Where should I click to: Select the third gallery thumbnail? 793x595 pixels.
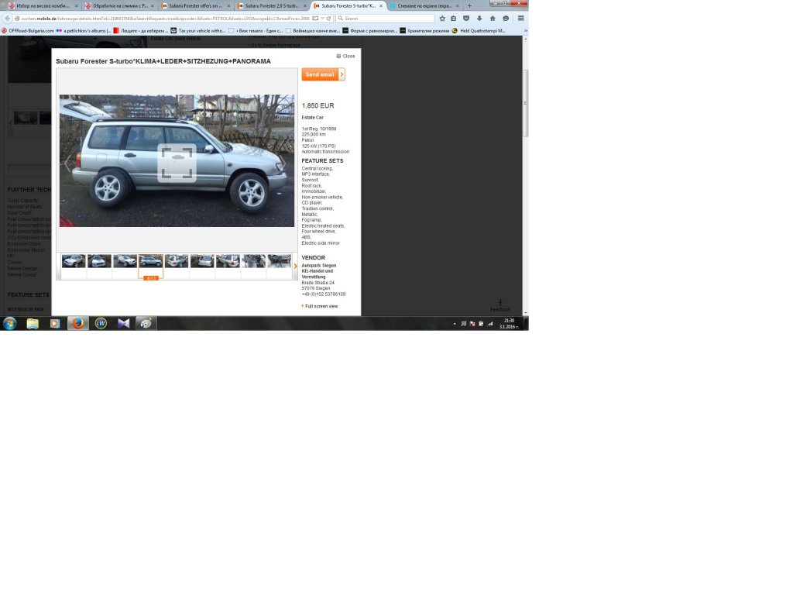(x=125, y=261)
